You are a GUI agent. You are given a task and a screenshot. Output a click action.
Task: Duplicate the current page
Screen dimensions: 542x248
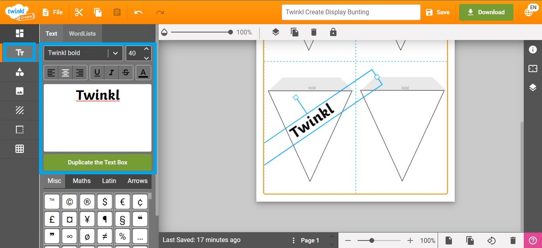pos(470,240)
